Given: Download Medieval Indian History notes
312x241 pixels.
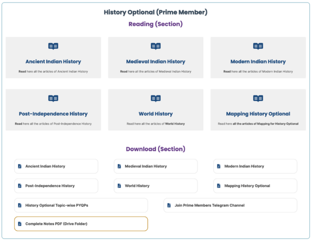Looking at the screenshot, I should (x=155, y=166).
